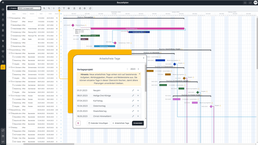This screenshot has width=258, height=145.
Task: Click the + Arbeitsfreie Tage button
Action: tap(121, 123)
